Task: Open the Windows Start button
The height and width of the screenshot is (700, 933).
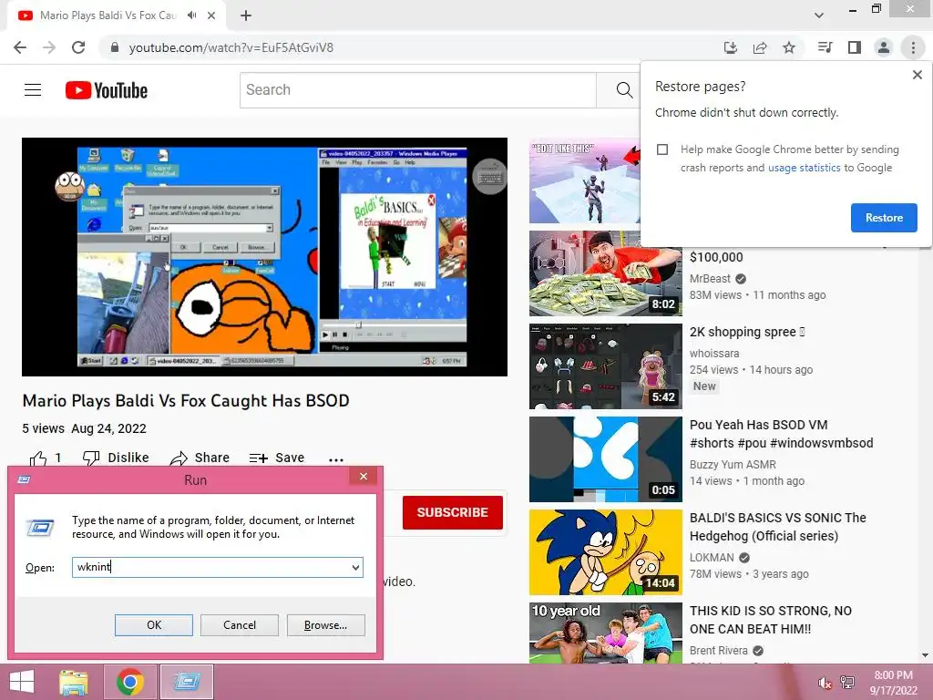Action: click(22, 682)
